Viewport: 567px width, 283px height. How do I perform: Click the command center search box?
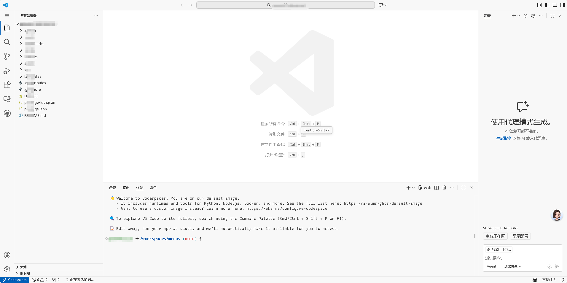coord(286,5)
